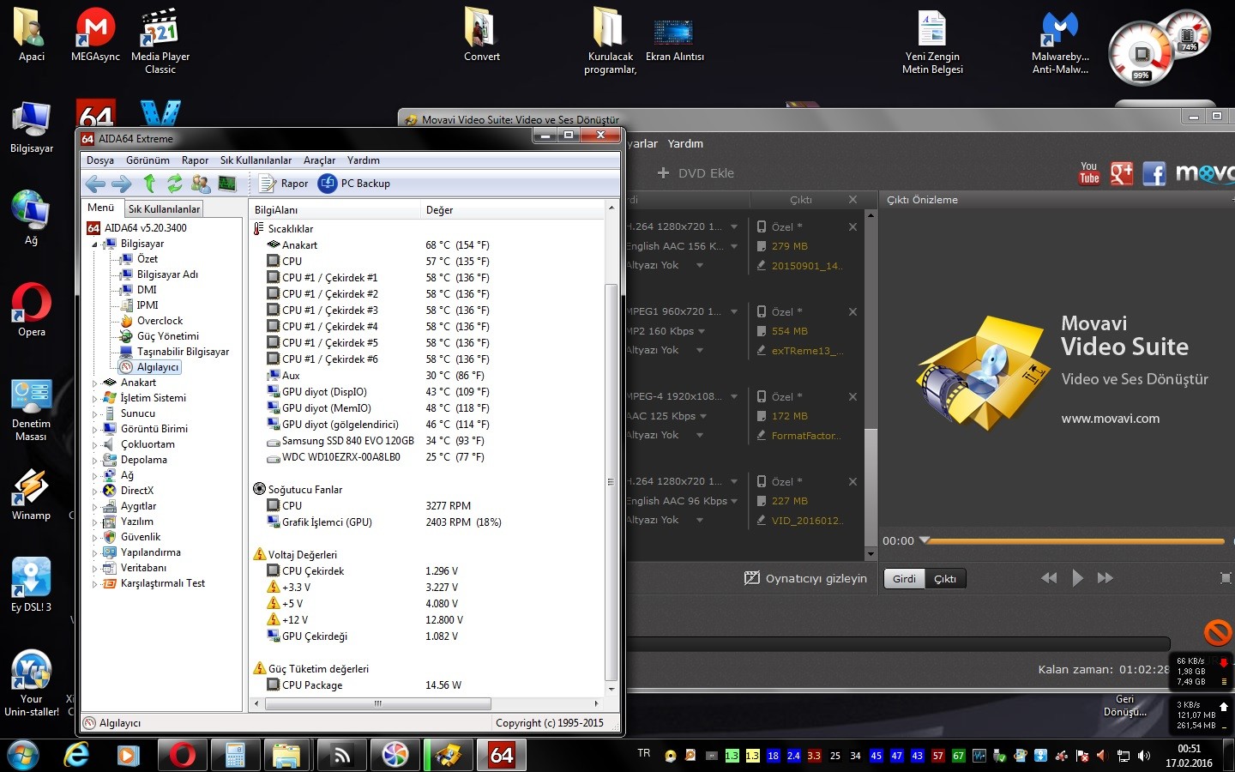The height and width of the screenshot is (772, 1235).
Task: Expand the Anakart tree node
Action: point(95,383)
